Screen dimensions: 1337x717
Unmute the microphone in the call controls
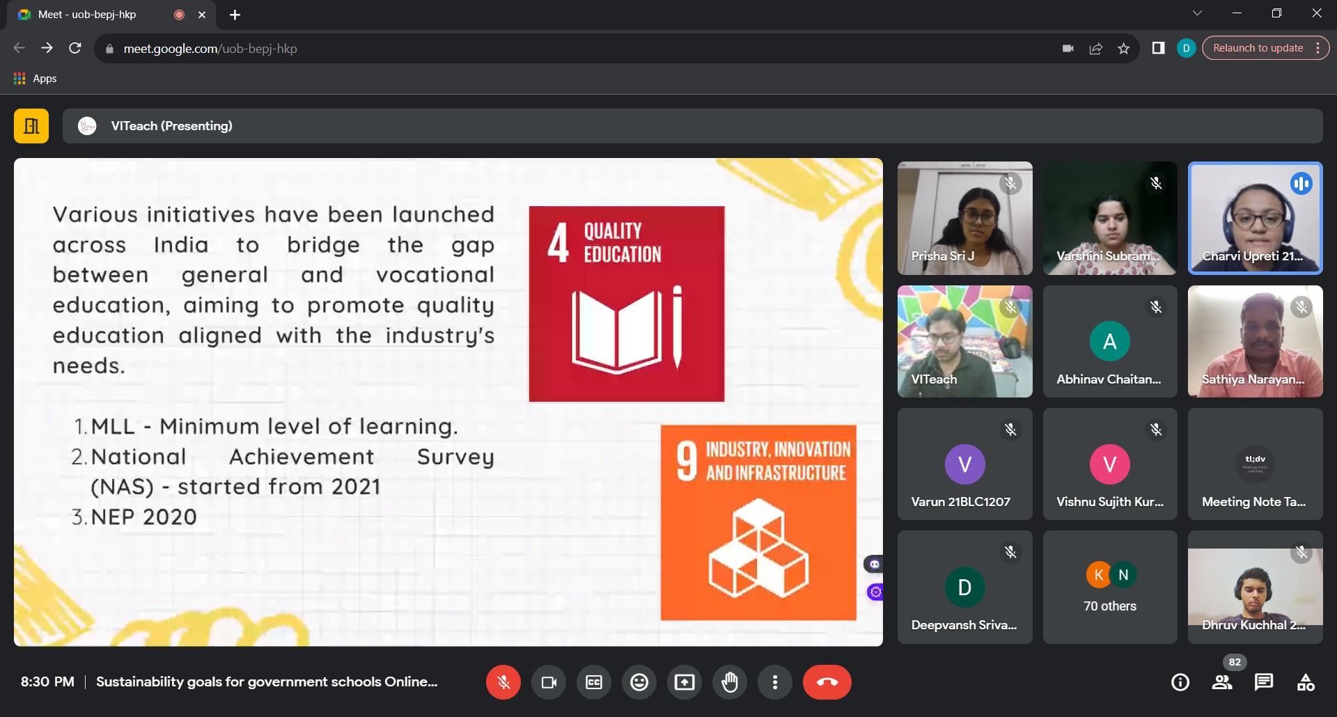tap(503, 682)
